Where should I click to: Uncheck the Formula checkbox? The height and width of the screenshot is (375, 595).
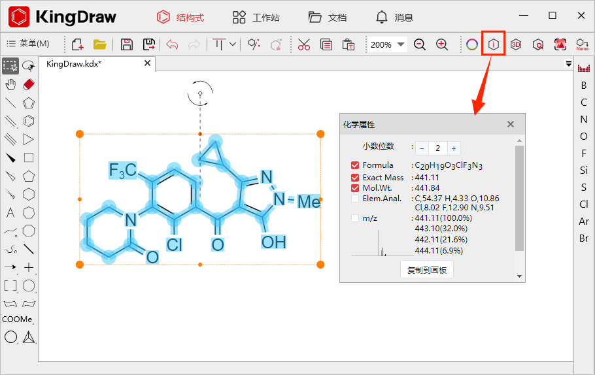(355, 165)
